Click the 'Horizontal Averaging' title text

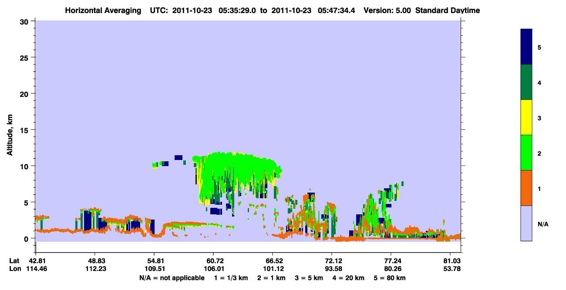pos(104,10)
